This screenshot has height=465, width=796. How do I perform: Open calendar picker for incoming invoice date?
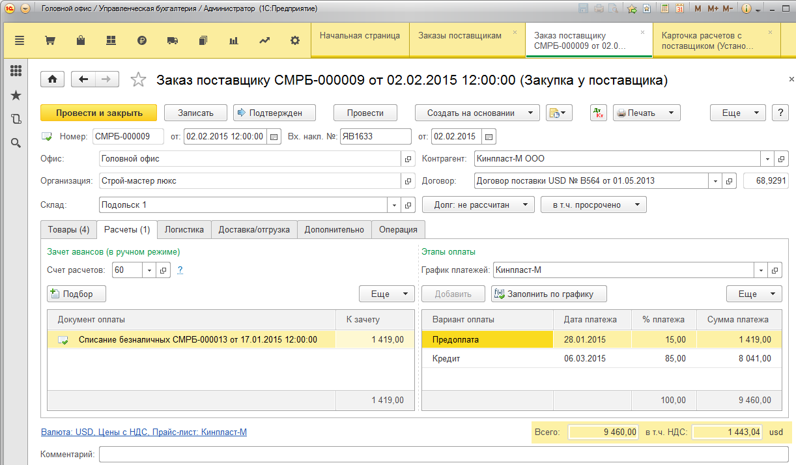(x=489, y=137)
